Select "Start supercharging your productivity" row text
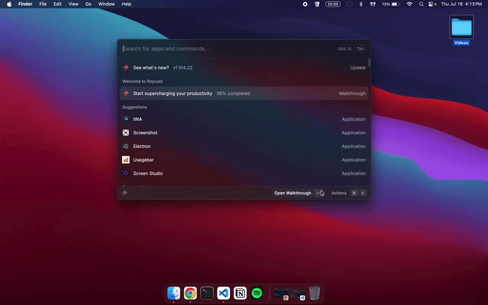488x305 pixels. (x=173, y=93)
